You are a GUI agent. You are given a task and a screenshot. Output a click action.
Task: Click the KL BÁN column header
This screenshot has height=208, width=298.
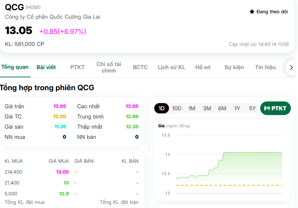tap(130, 161)
